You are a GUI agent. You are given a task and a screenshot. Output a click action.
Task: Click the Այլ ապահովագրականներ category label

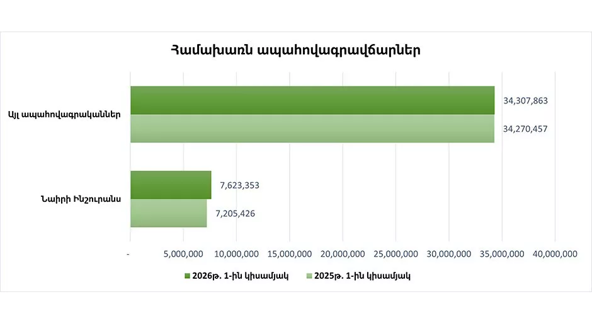tap(65, 115)
